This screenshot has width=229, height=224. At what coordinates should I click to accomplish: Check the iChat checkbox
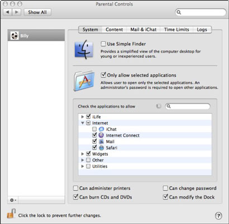tap(94, 129)
